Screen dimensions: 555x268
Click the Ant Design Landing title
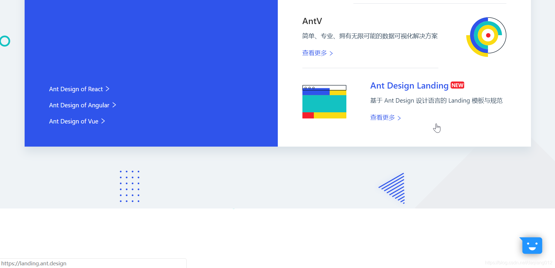(x=409, y=86)
